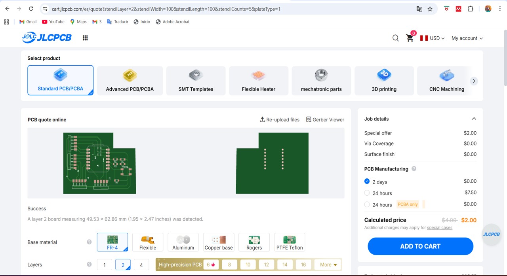Reload the page
Viewport: 507px width, 276px height.
(x=31, y=9)
